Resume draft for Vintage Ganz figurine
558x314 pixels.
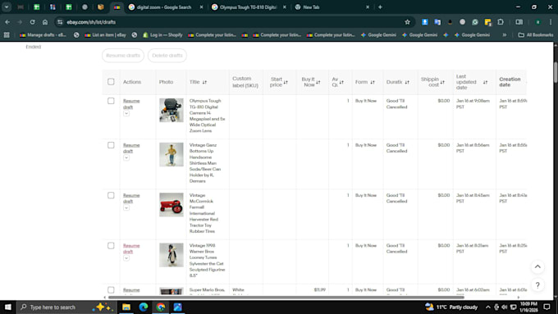(x=131, y=148)
